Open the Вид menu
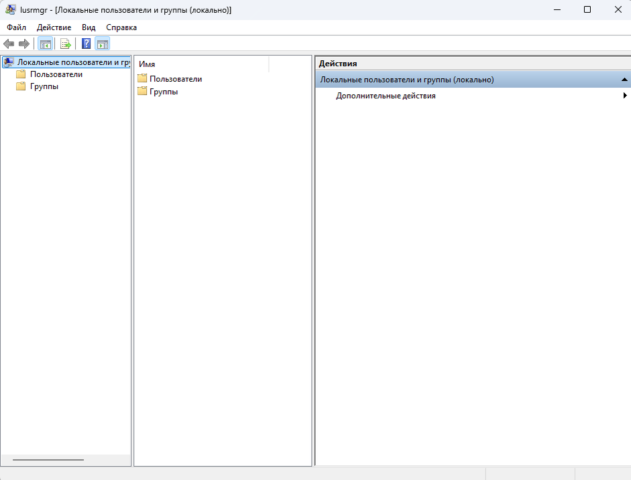Viewport: 631px width, 480px height. point(89,27)
